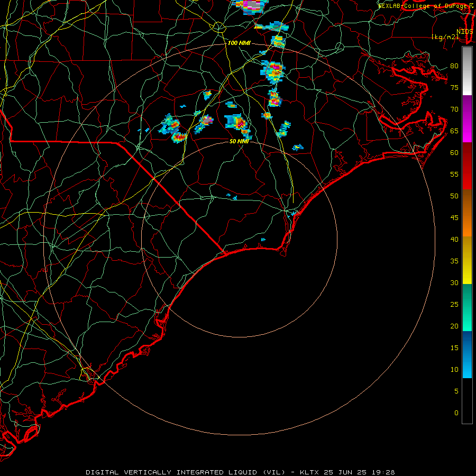Viewport: 476px width, 476px height.
Task: Click the legend value '60'
Action: (454, 153)
